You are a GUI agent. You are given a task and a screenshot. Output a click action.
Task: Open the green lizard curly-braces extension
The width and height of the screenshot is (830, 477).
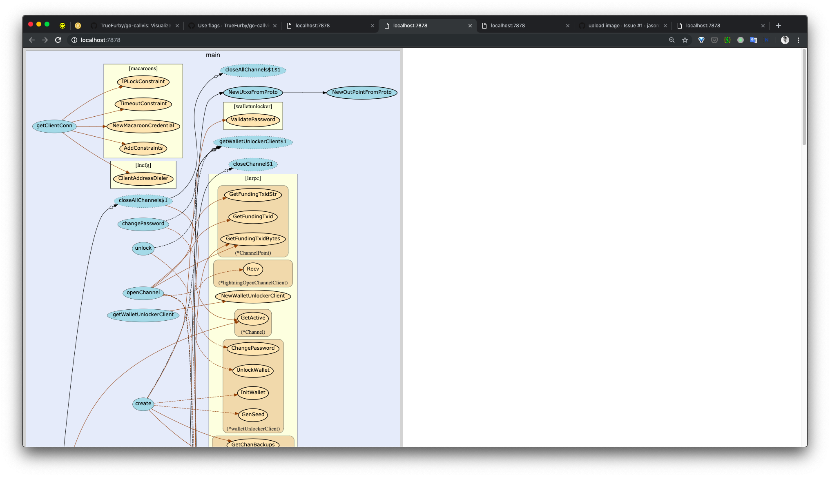pos(727,40)
